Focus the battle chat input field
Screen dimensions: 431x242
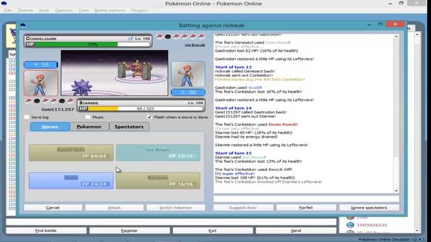point(306,199)
